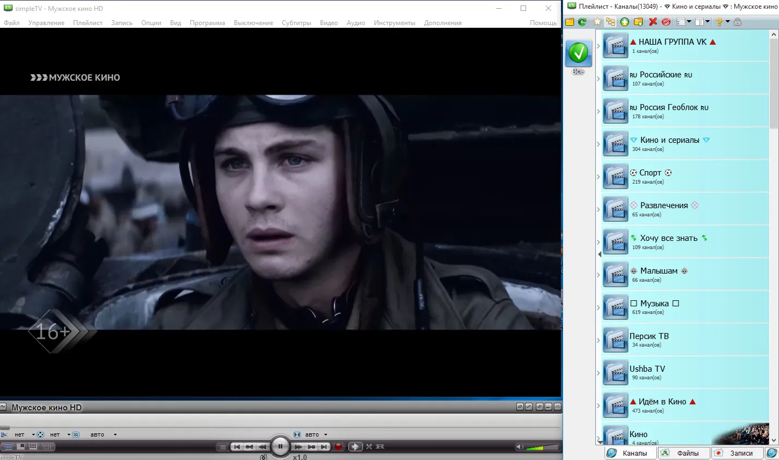Image resolution: width=779 pixels, height=460 pixels.
Task: Select the Идём в Кино group
Action: [685, 405]
